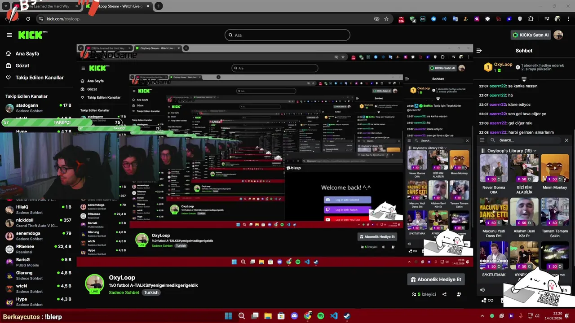The width and height of the screenshot is (575, 323).
Task: Open the browser Extensions puzzle icon
Action: [531, 19]
